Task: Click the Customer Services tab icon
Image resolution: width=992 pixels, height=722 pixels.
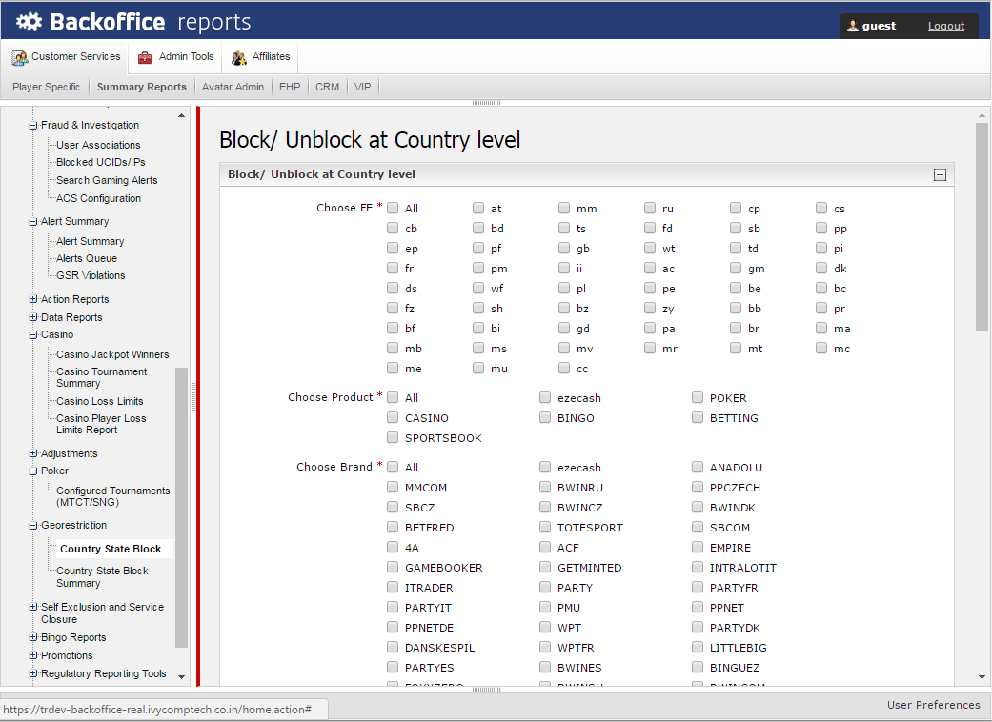Action: click(x=19, y=58)
